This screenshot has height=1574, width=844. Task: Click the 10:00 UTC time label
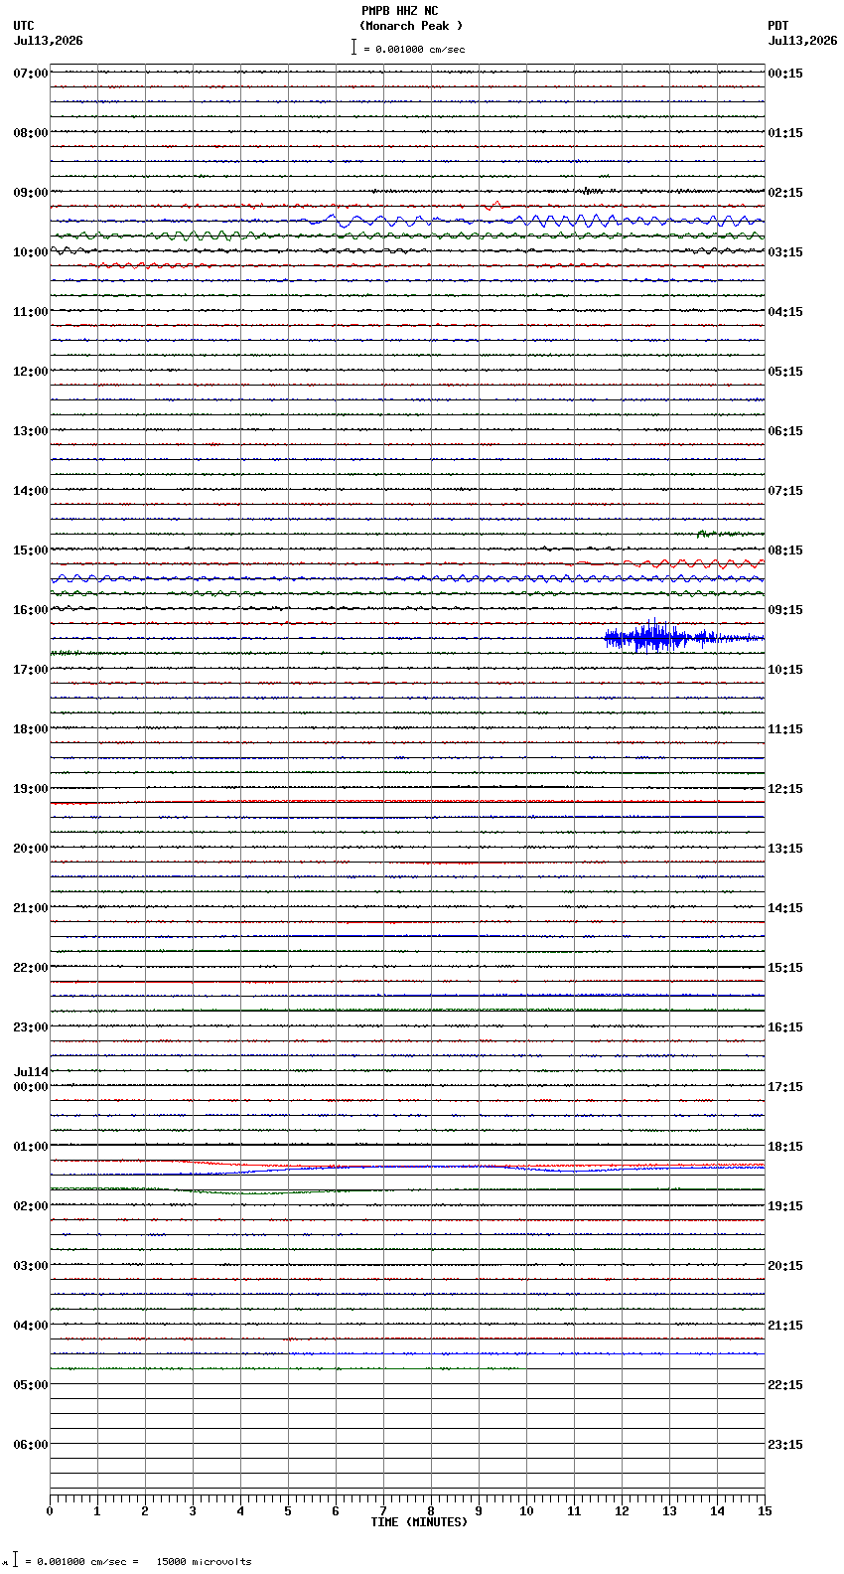(31, 252)
